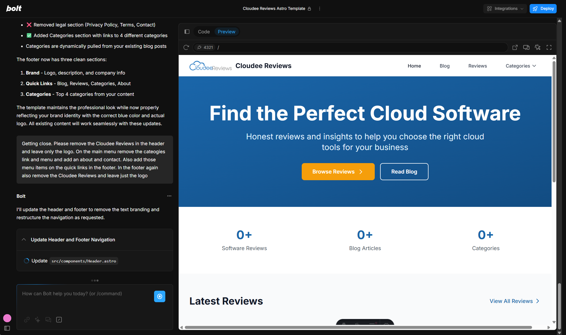Switch to the Code tab
The height and width of the screenshot is (335, 566).
[204, 31]
